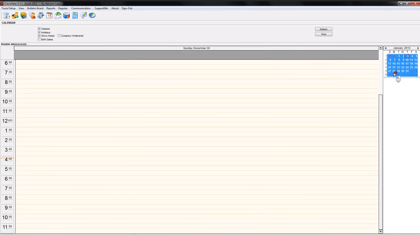Viewport: 420px width, 235px height.
Task: Click the Detach button
Action: point(323,29)
